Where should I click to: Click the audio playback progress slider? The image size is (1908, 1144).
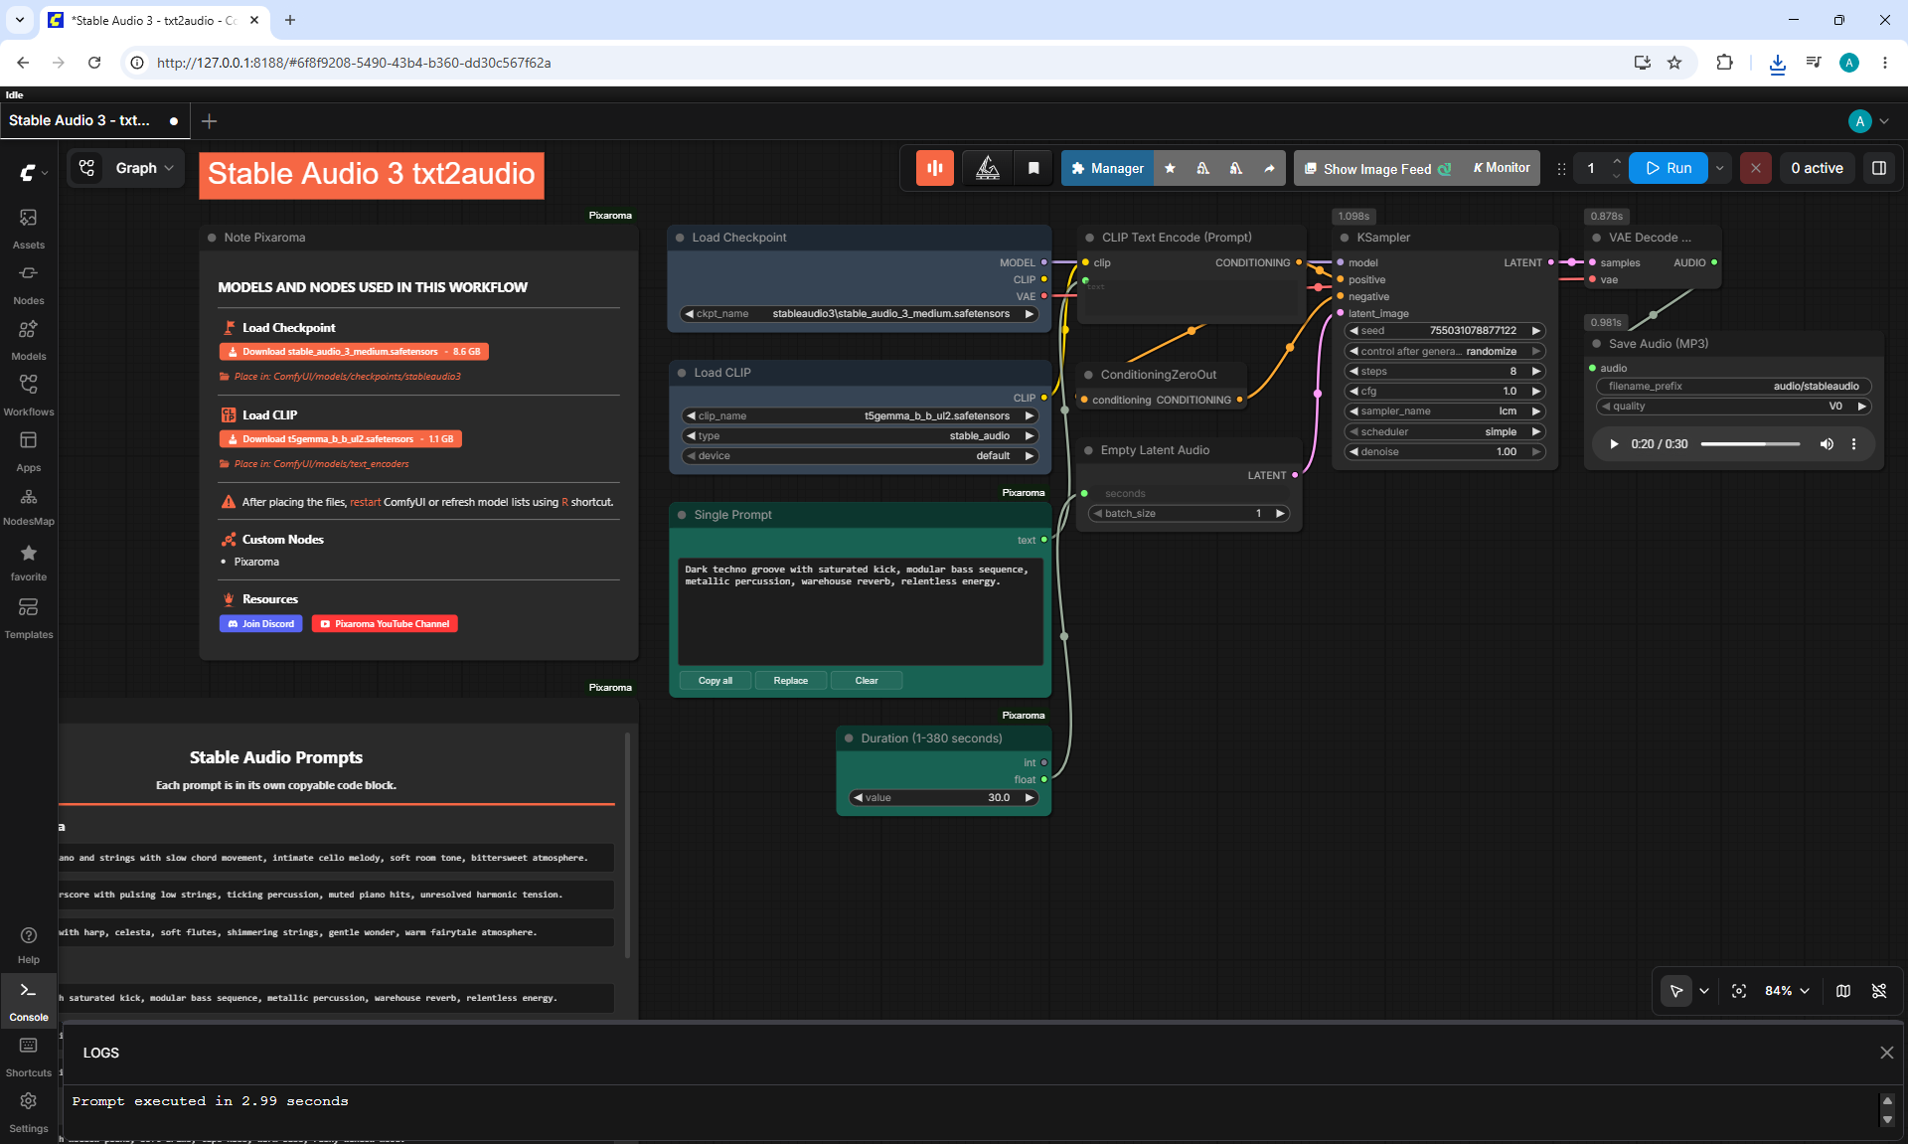coord(1750,444)
